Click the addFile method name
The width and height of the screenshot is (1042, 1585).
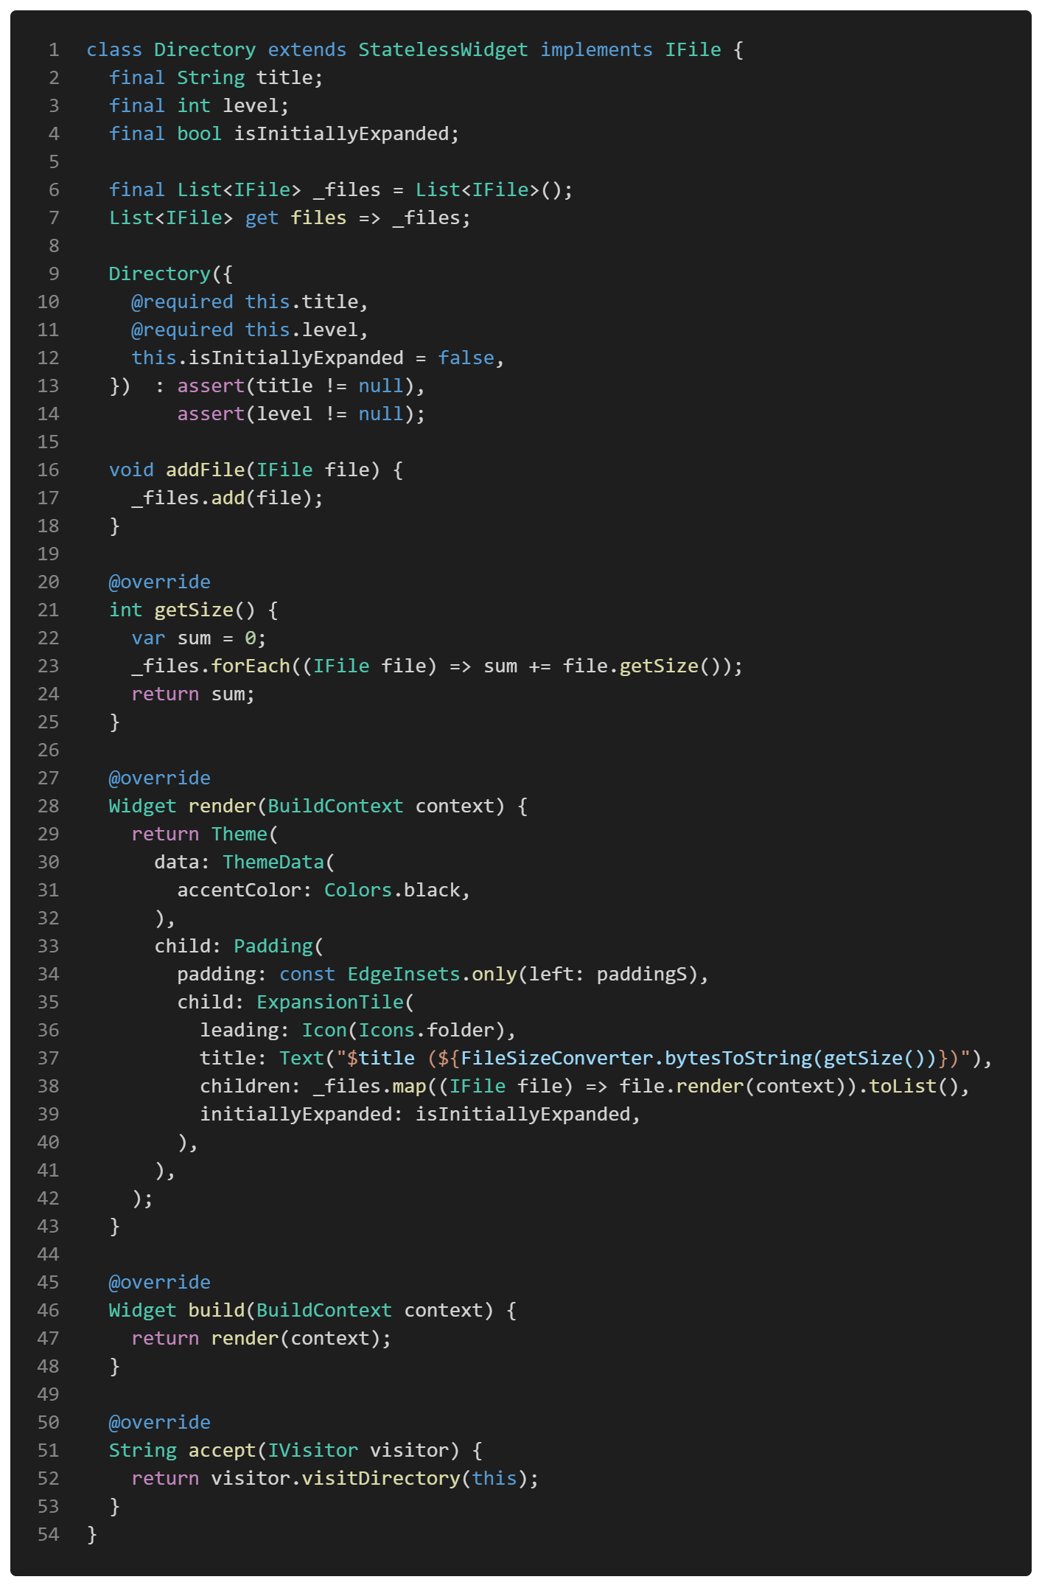tap(205, 470)
